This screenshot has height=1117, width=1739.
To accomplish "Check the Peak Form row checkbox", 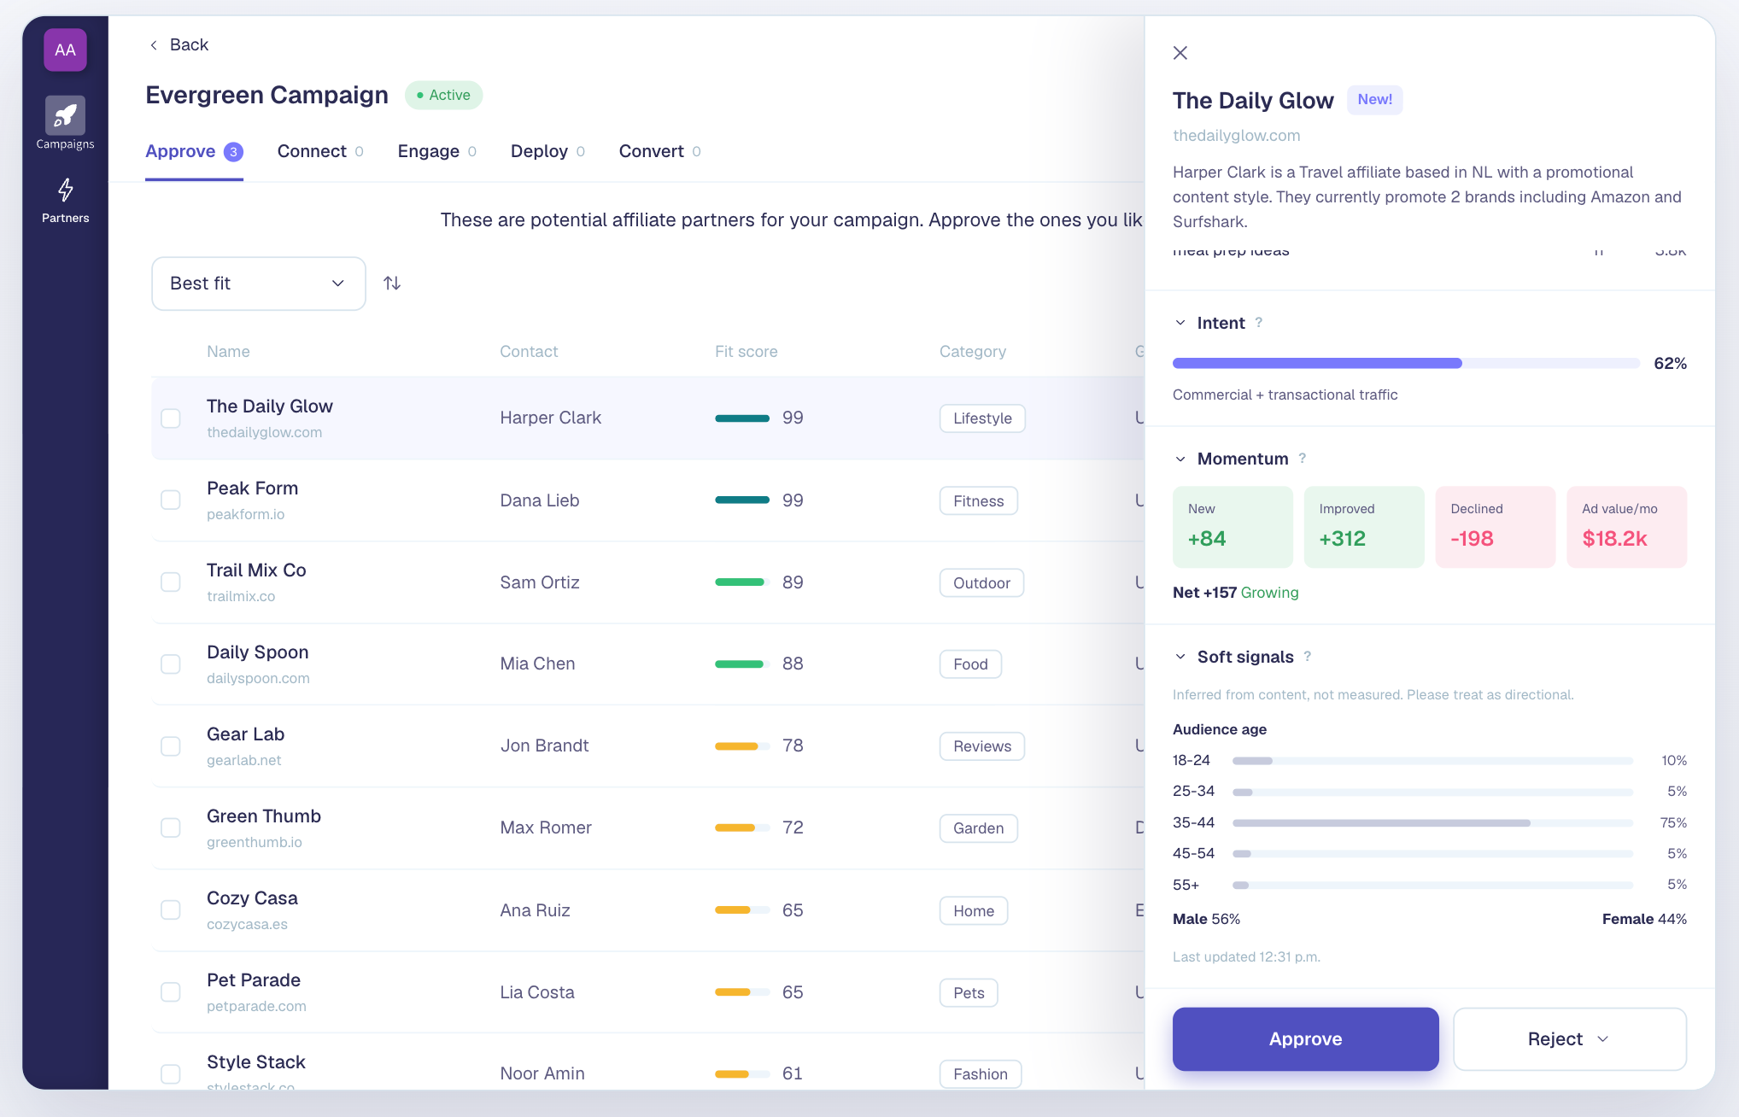I will 171,500.
